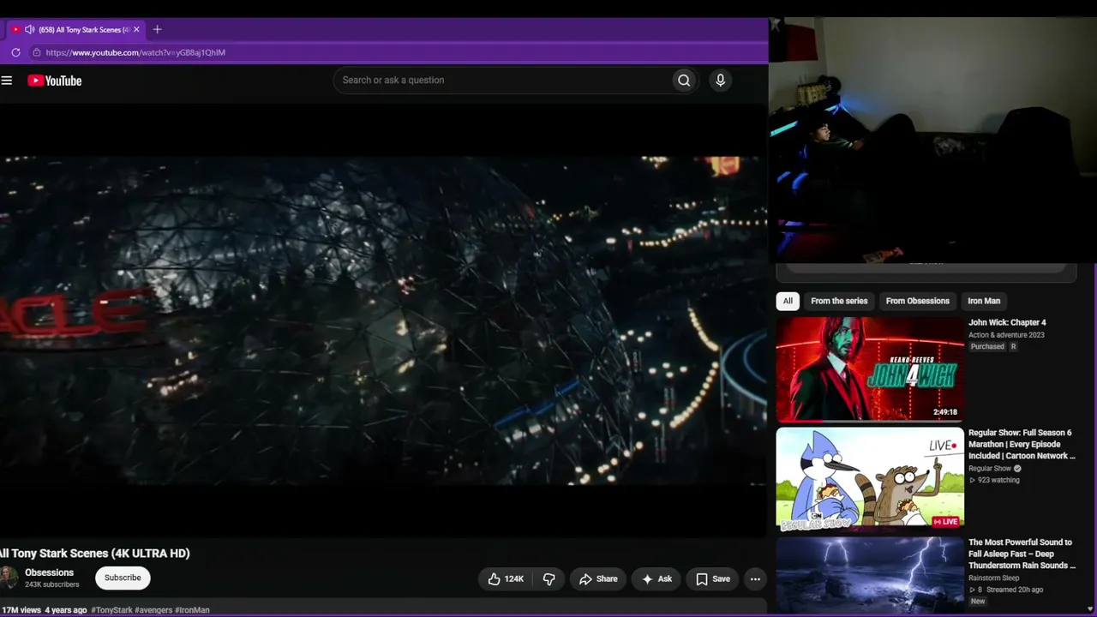The width and height of the screenshot is (1097, 617).
Task: Select the browser address bar URL
Action: click(135, 52)
